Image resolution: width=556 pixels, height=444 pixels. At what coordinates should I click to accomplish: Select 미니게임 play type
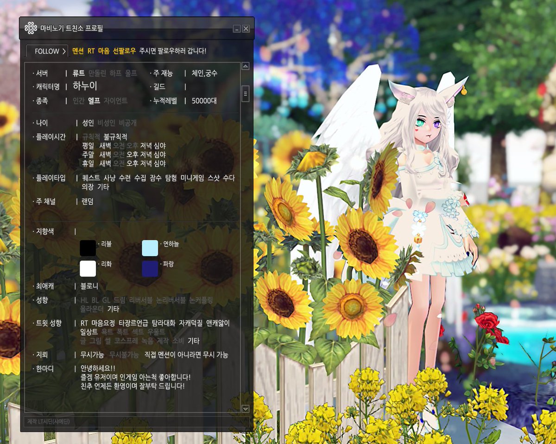coord(192,178)
